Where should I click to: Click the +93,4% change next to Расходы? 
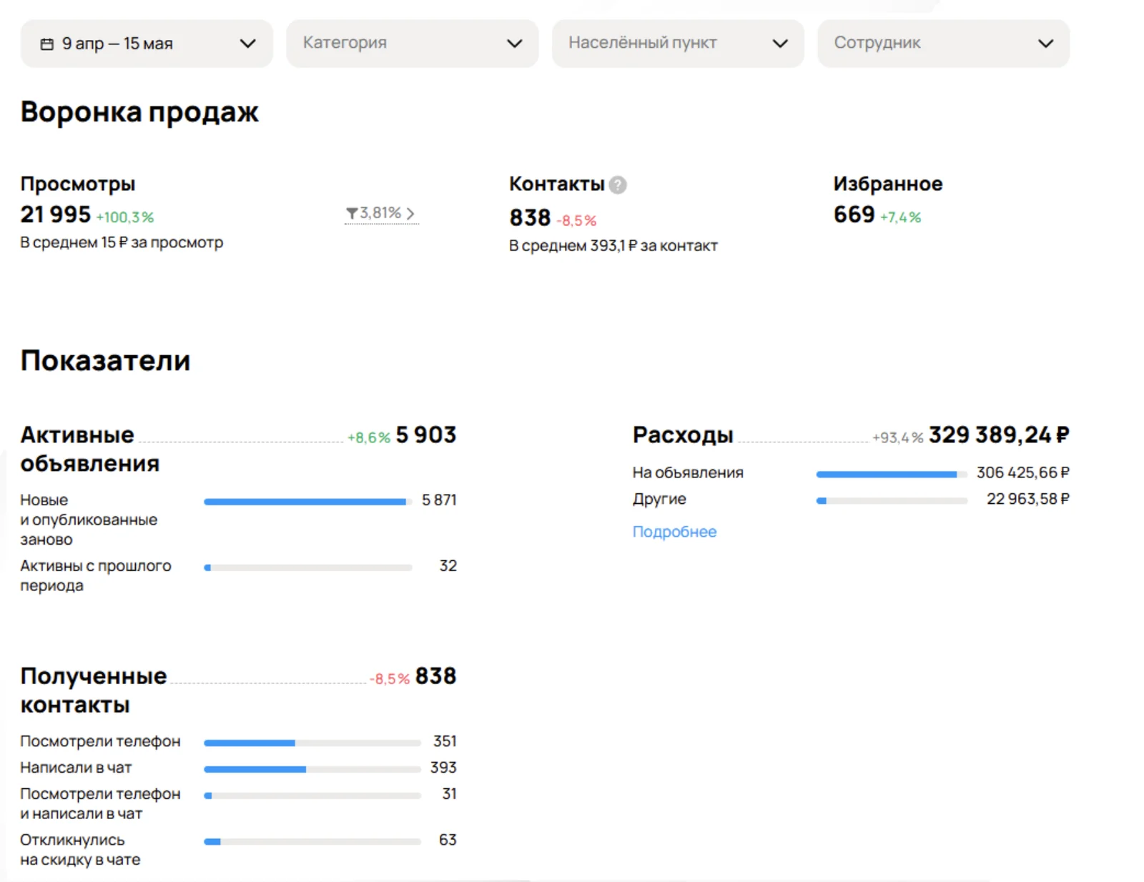pyautogui.click(x=898, y=437)
